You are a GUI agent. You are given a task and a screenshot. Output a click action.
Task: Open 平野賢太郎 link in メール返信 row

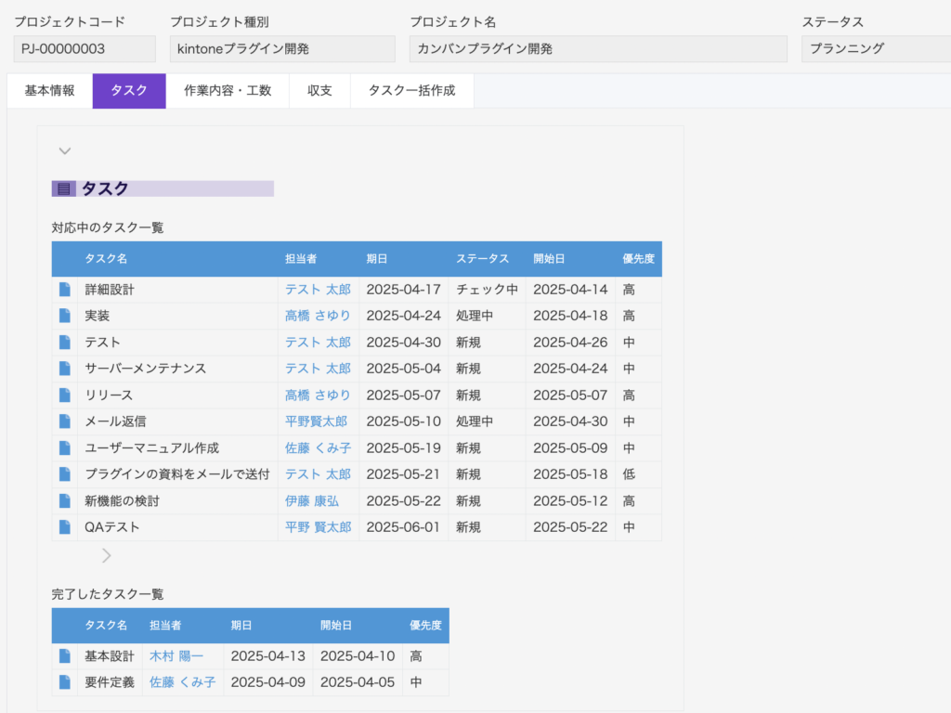click(x=316, y=421)
